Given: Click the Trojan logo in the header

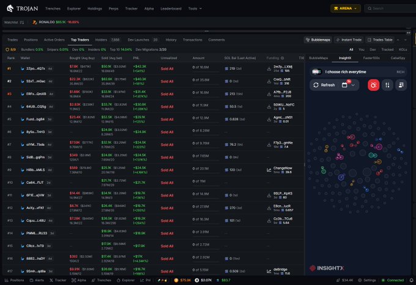Looking at the screenshot, I should pos(22,9).
